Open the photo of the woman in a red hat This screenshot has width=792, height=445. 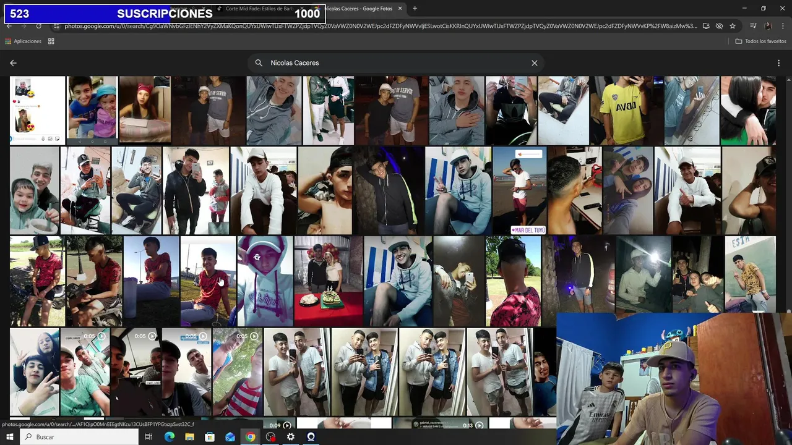click(145, 111)
